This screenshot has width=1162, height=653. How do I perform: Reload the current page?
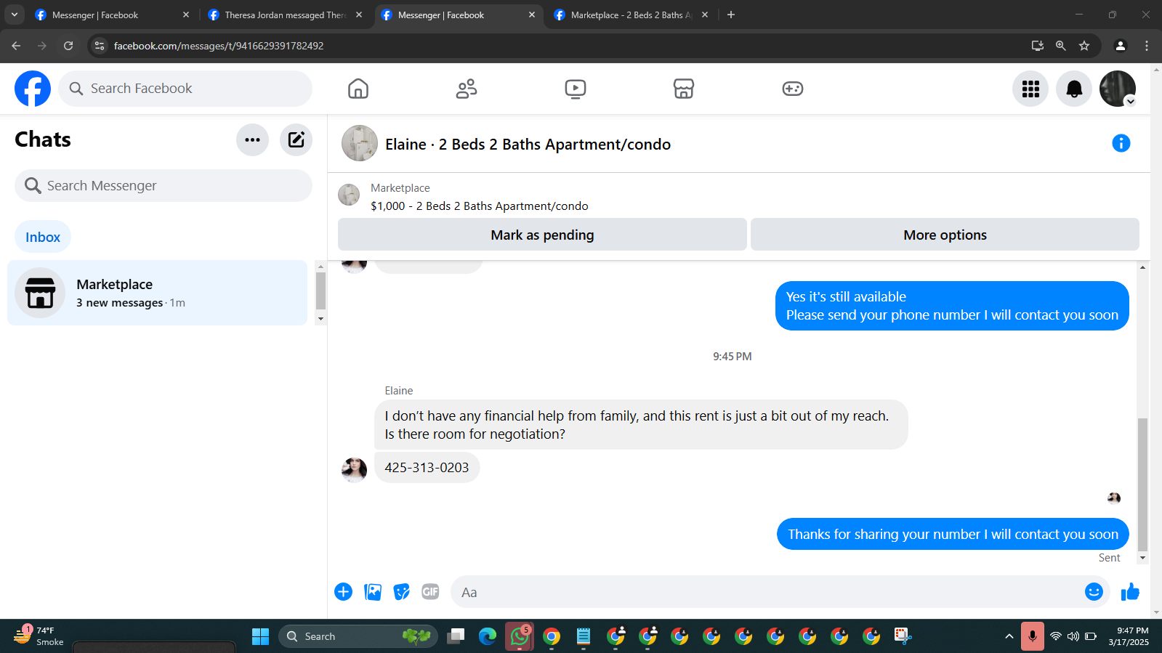(x=68, y=46)
